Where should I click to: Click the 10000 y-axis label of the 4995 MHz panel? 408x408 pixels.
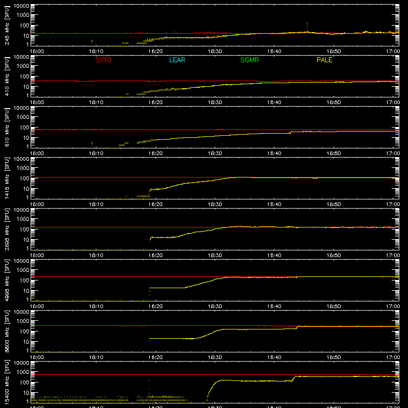click(21, 261)
